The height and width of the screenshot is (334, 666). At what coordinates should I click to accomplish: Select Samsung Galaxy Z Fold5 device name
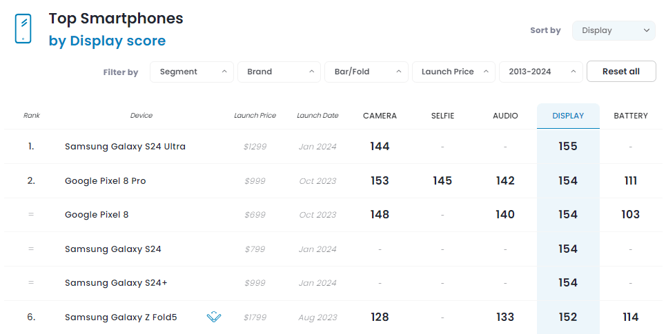[121, 317]
